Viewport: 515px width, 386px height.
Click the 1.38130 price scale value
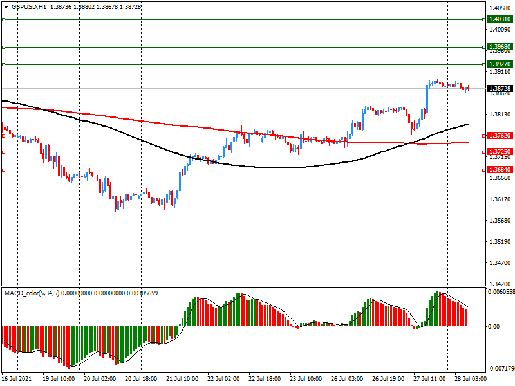(x=500, y=115)
